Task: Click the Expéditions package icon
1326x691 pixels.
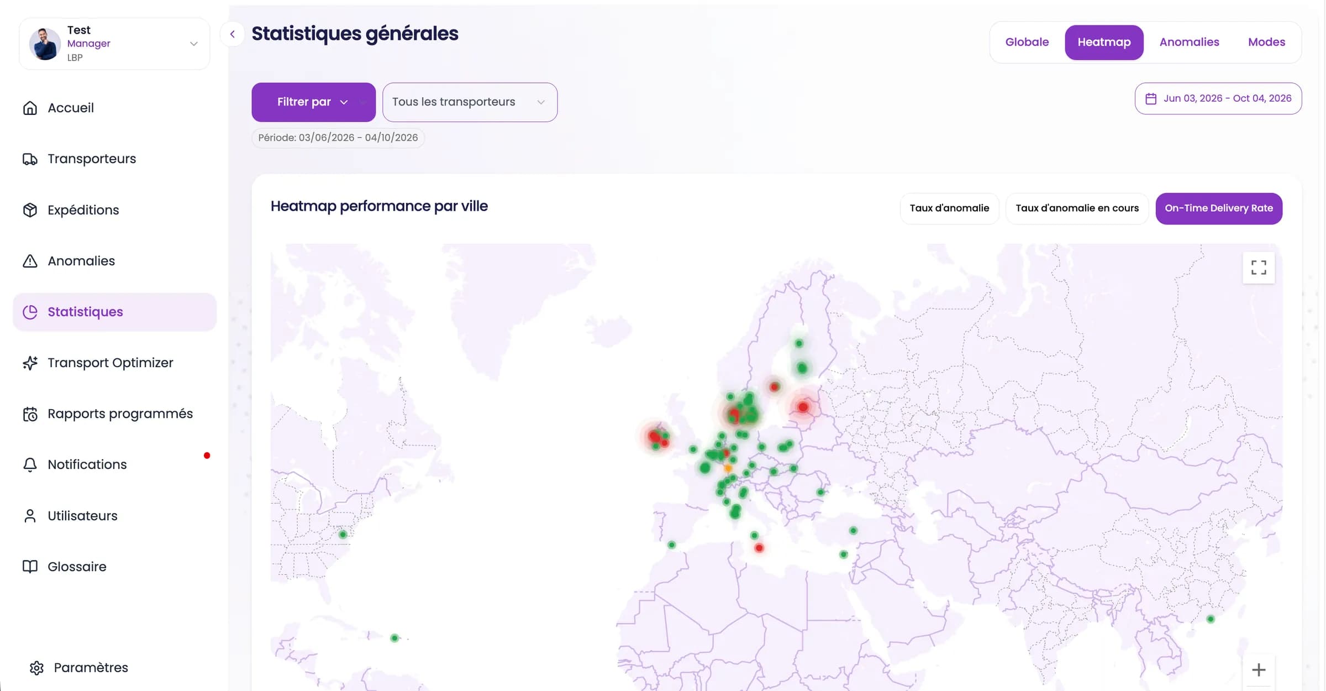Action: pos(30,210)
